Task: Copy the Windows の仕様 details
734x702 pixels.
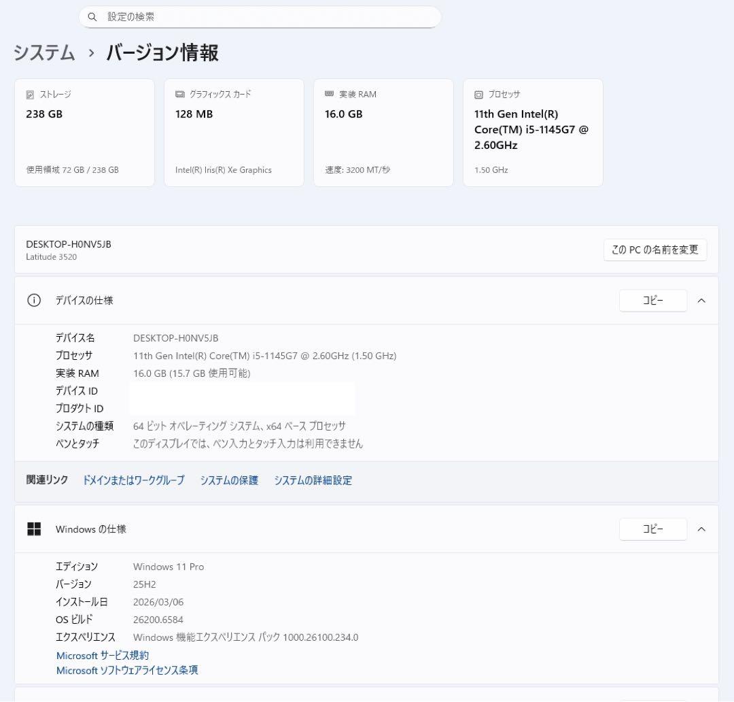Action: tap(653, 529)
